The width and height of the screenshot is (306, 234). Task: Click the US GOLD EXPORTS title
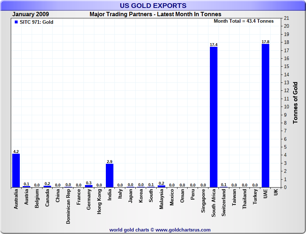(153, 6)
